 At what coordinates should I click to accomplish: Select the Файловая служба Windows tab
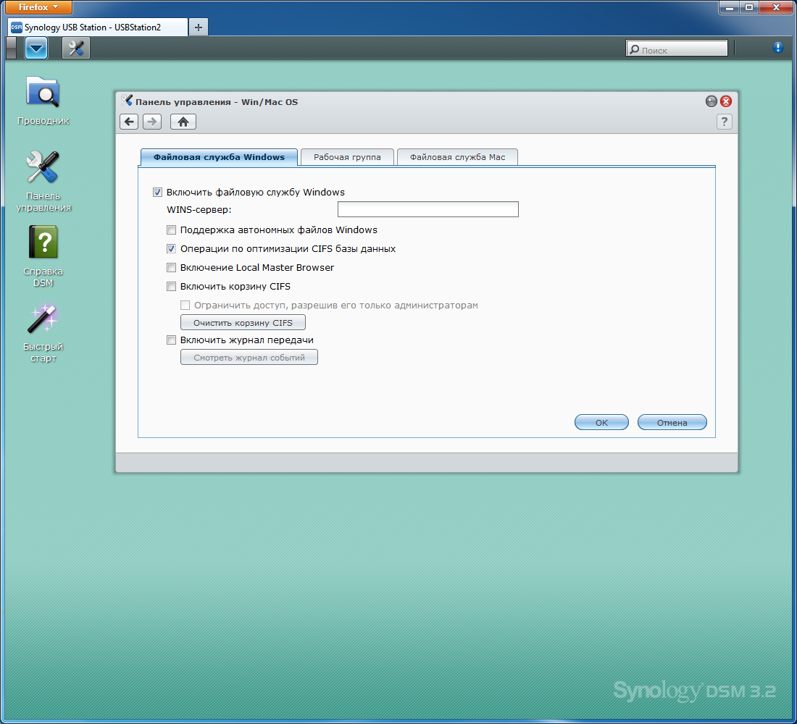pyautogui.click(x=219, y=157)
